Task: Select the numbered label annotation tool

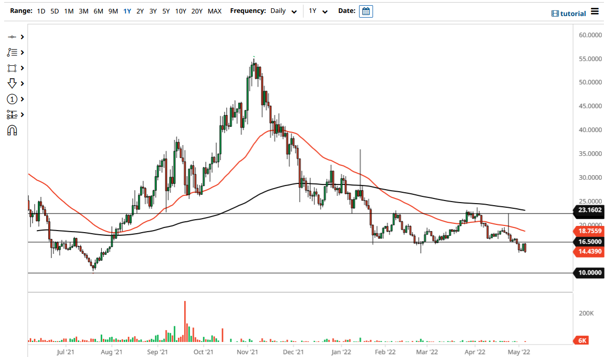Action: (12, 98)
